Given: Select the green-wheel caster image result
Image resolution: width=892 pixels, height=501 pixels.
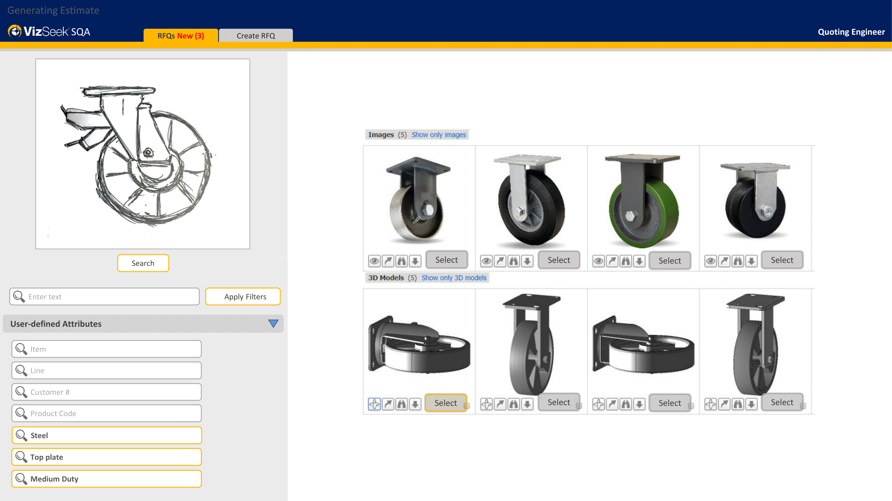Looking at the screenshot, I should click(670, 261).
